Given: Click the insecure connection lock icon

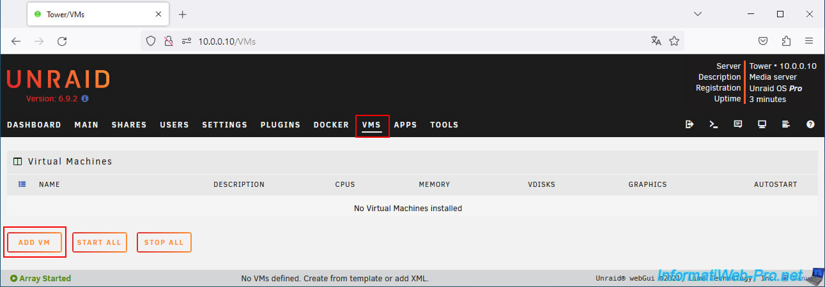Looking at the screenshot, I should [x=169, y=41].
